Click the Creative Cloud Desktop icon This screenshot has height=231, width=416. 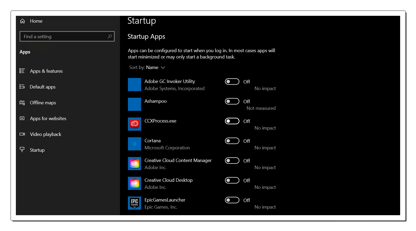[135, 183]
